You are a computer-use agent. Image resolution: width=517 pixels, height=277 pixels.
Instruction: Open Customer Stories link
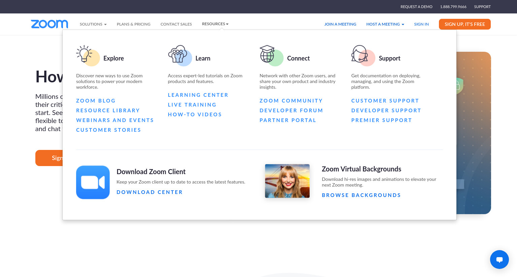(109, 130)
